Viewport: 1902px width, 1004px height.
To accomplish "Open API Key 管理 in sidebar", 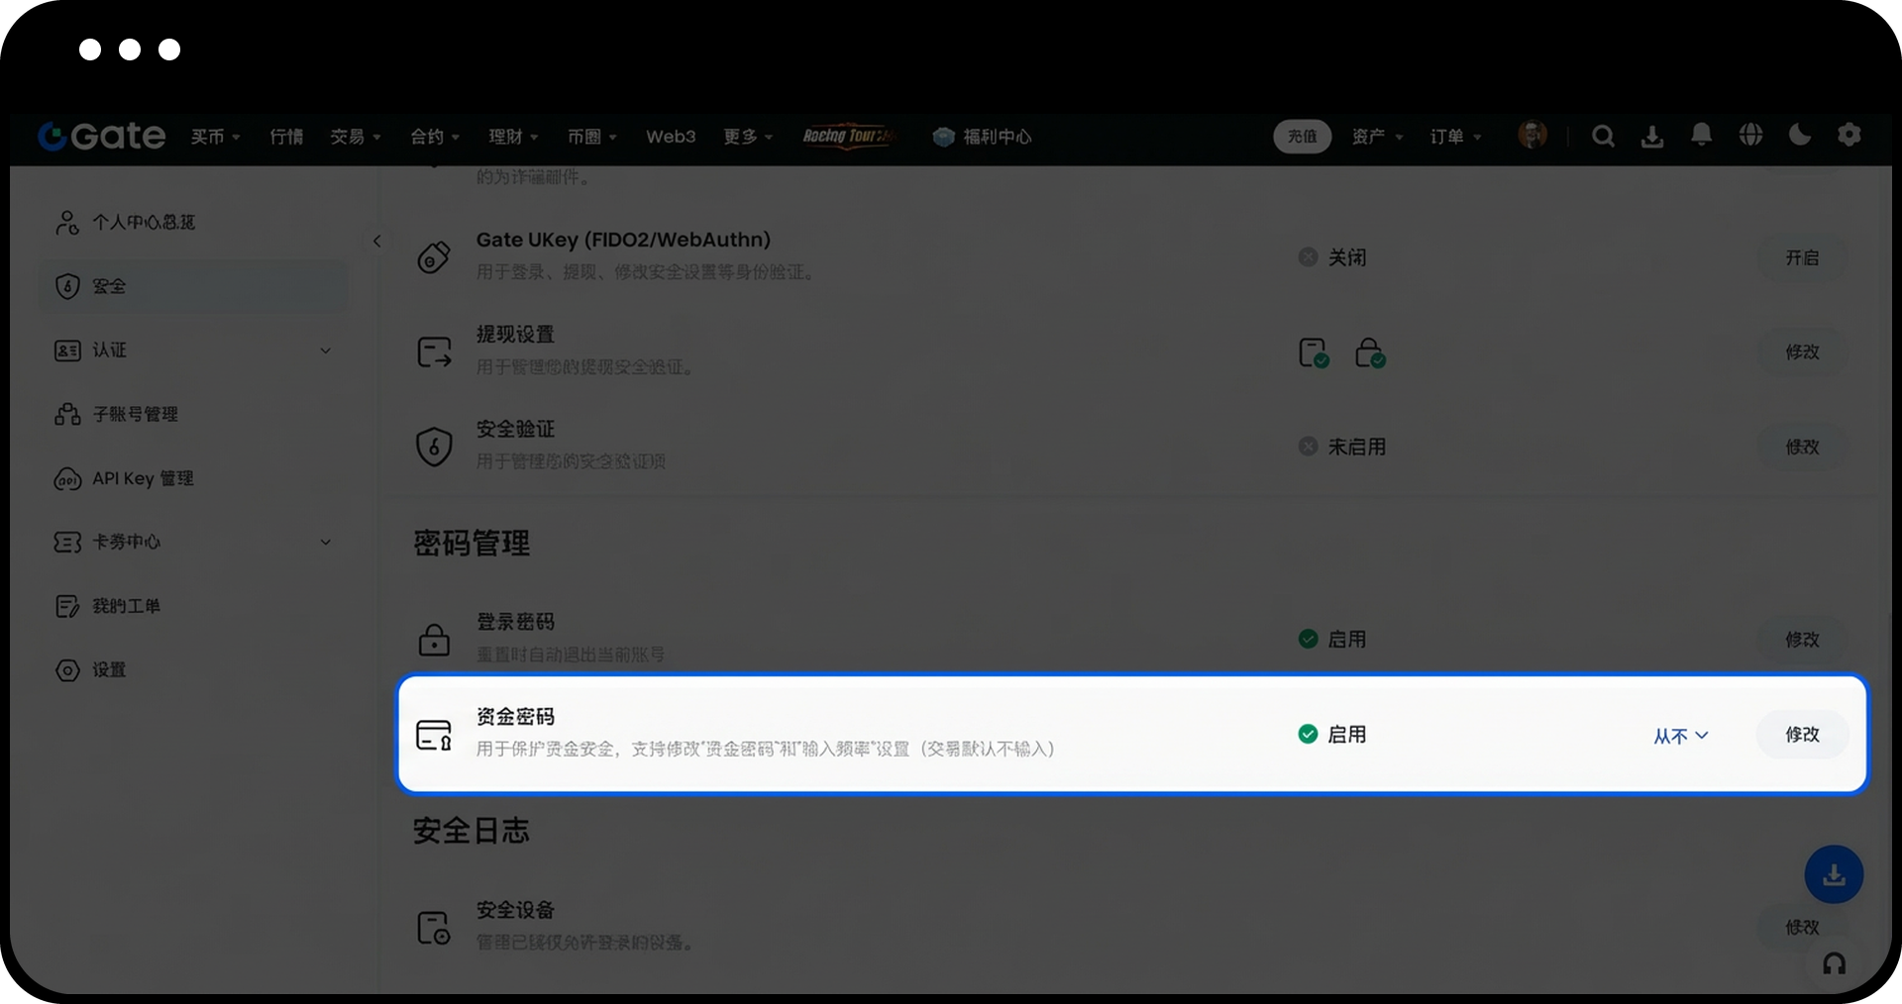I will pyautogui.click(x=143, y=479).
